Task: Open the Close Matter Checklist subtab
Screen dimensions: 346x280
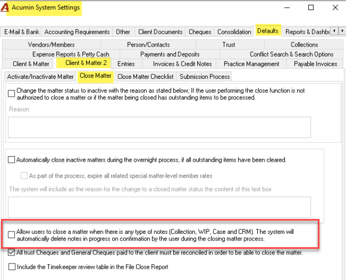Action: 146,77
